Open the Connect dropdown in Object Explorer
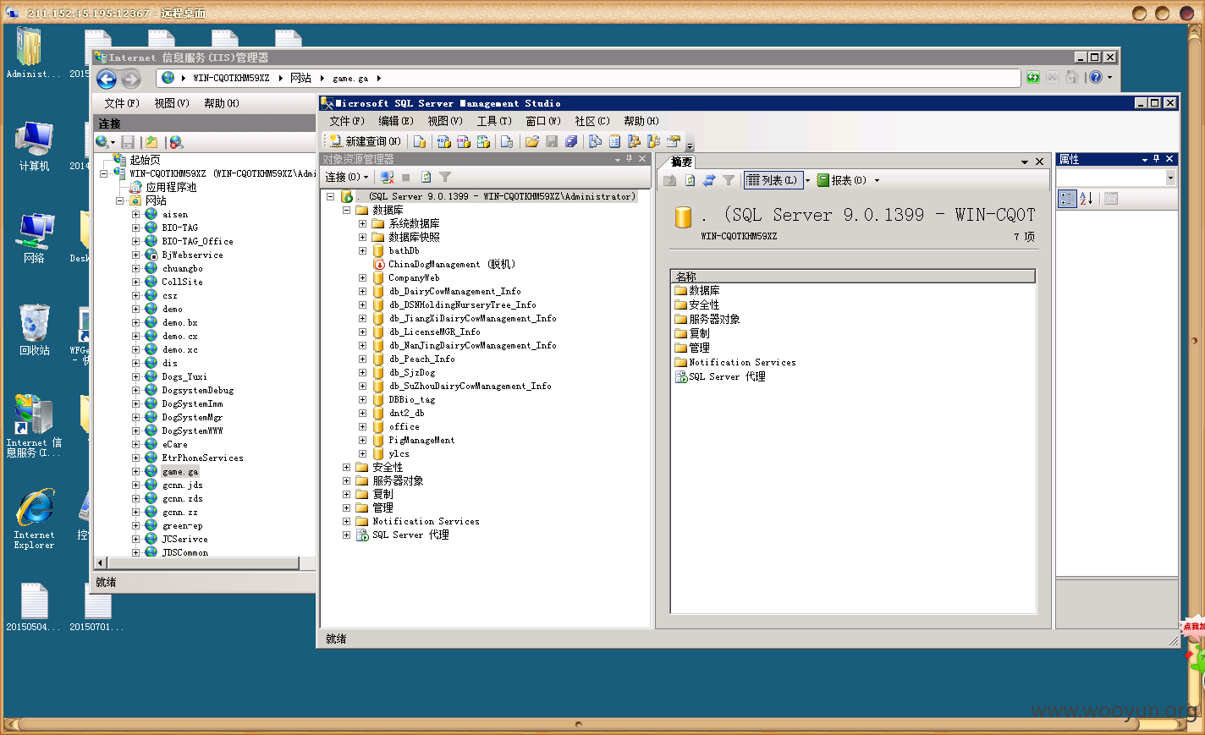This screenshot has height=735, width=1205. coord(347,177)
